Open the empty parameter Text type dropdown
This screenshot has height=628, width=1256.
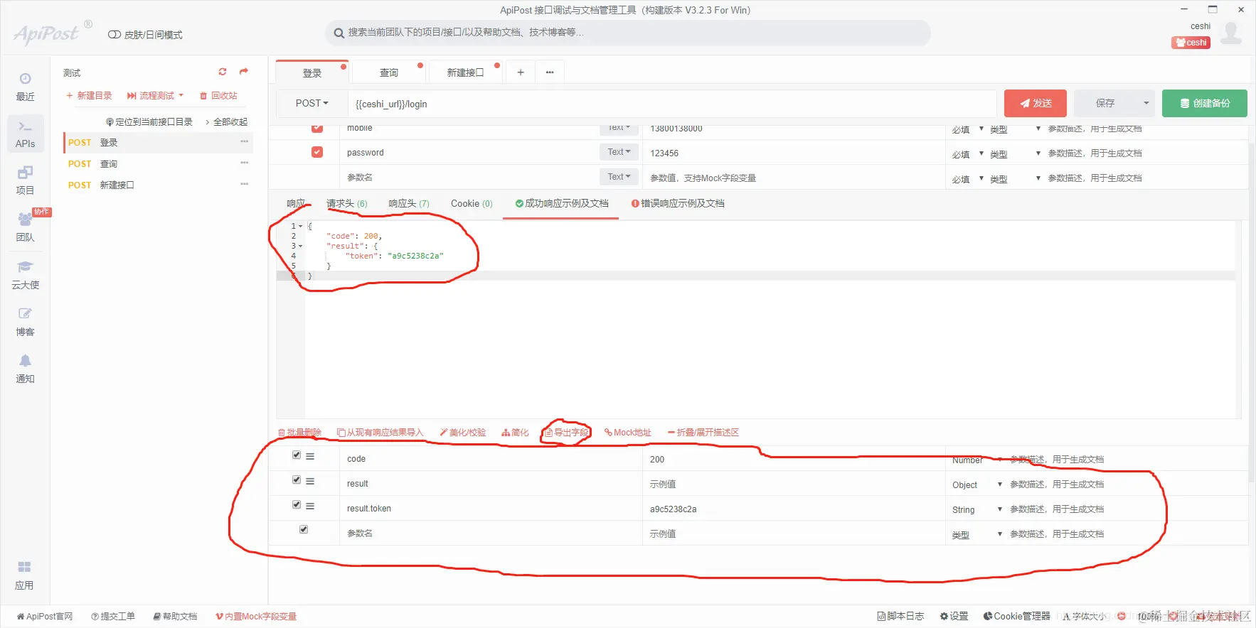tap(619, 177)
